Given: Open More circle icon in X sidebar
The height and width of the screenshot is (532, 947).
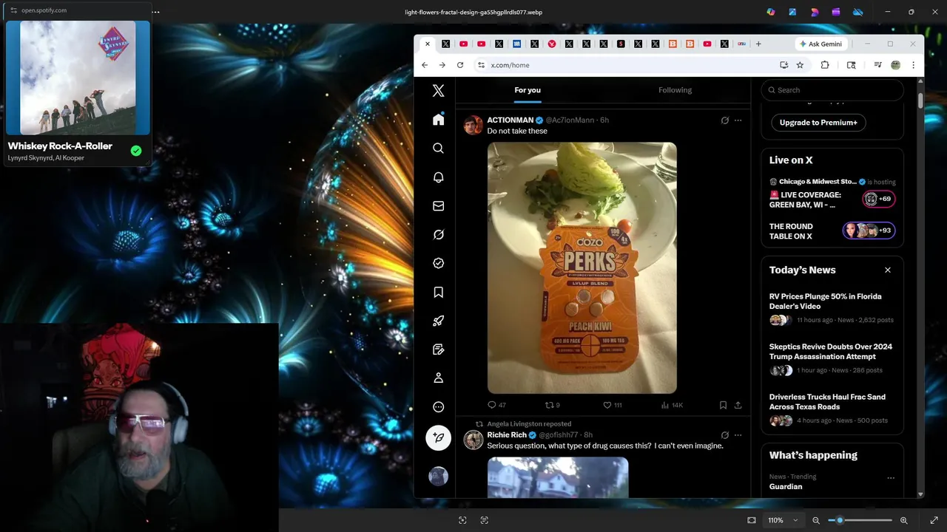Looking at the screenshot, I should point(438,407).
